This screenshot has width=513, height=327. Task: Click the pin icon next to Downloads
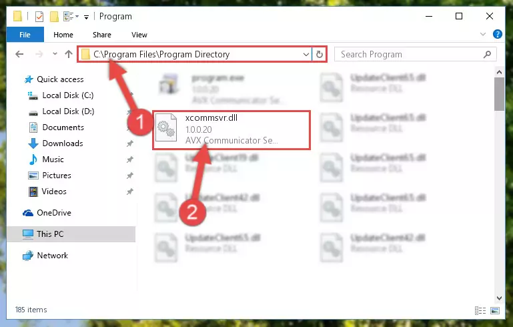click(x=130, y=143)
